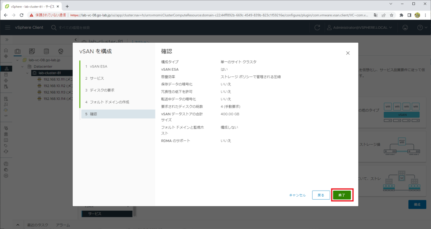Open Tags & Custom Attributes sidebar icon
The height and width of the screenshot is (229, 431).
pyautogui.click(x=6, y=146)
